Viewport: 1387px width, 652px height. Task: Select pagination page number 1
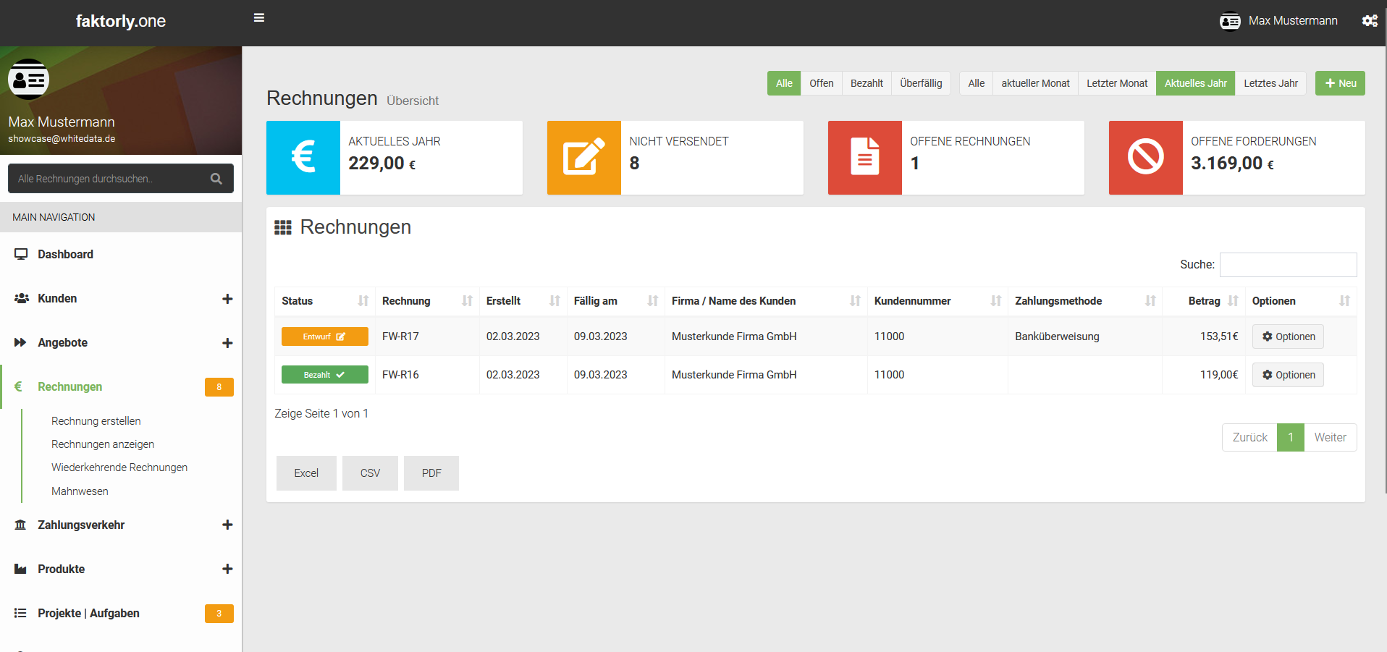(1291, 437)
